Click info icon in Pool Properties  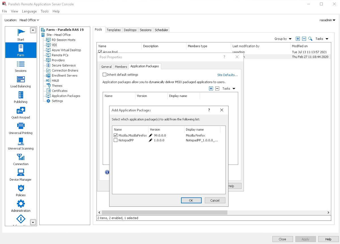pyautogui.click(x=107, y=172)
